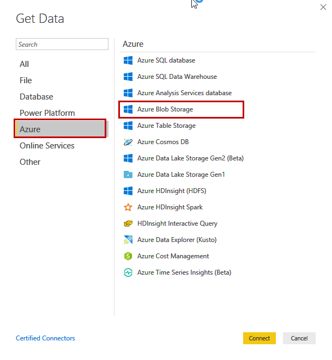Focus the Search input field
The height and width of the screenshot is (360, 332).
(62, 45)
